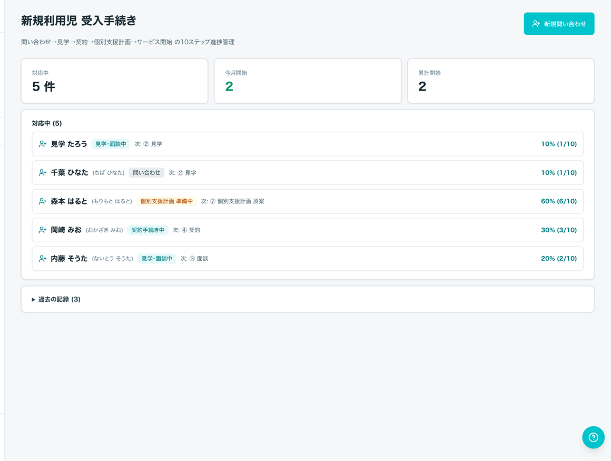Click the 20% (2/10) progress value

click(x=559, y=258)
